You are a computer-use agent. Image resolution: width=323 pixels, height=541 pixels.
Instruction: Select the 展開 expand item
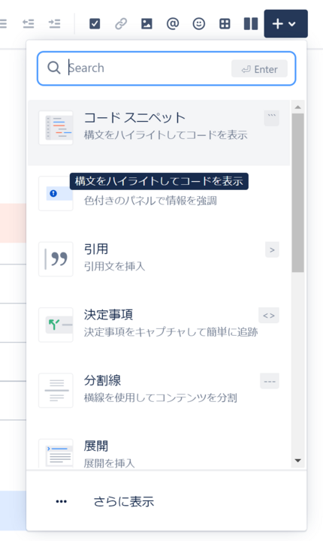(x=158, y=452)
